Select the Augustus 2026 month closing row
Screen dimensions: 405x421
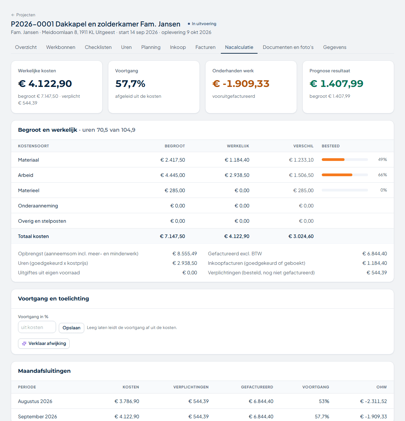point(202,401)
